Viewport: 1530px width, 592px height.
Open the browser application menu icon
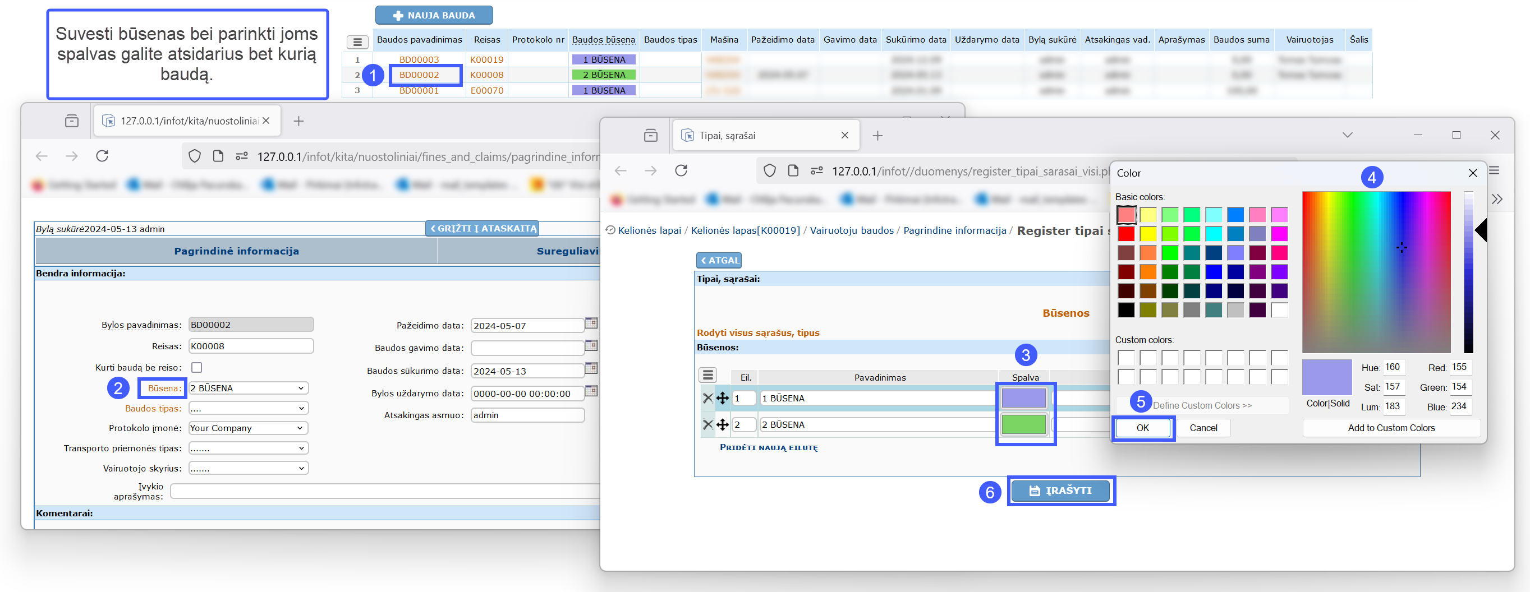pos(1494,171)
